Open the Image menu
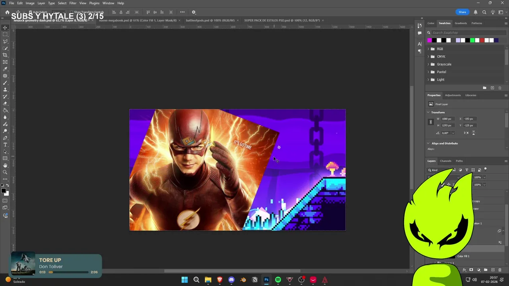This screenshot has width=509, height=286. click(30, 3)
